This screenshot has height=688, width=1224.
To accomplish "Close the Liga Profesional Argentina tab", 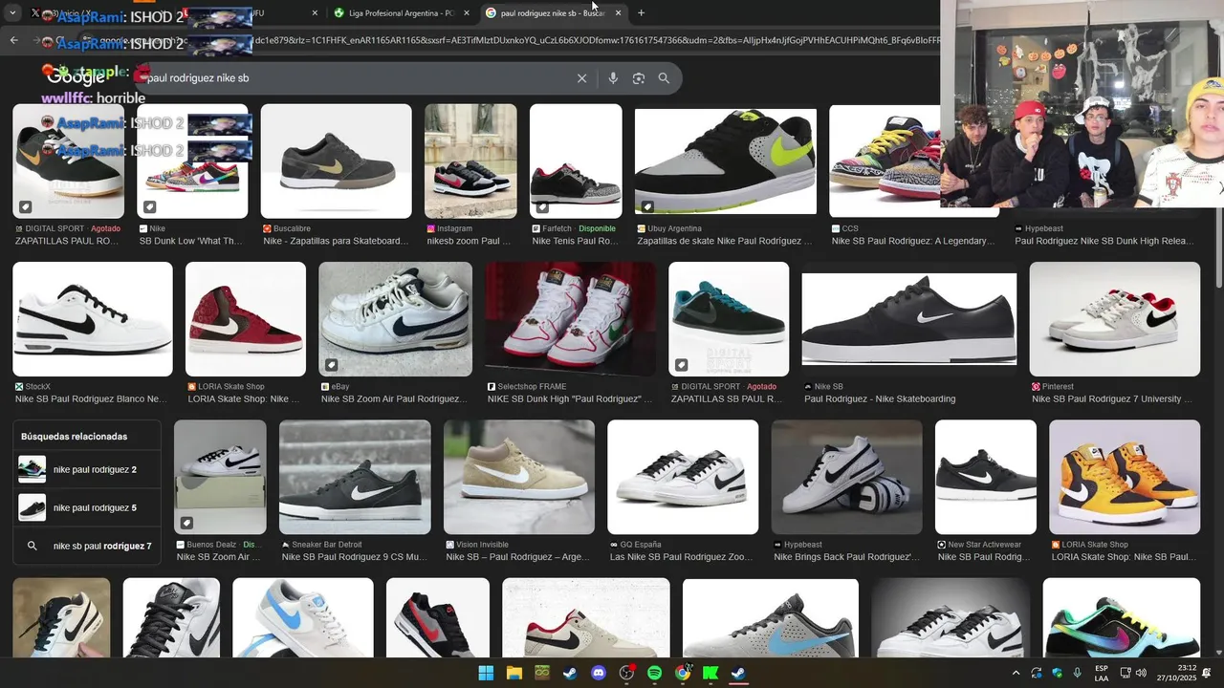I will point(467,13).
